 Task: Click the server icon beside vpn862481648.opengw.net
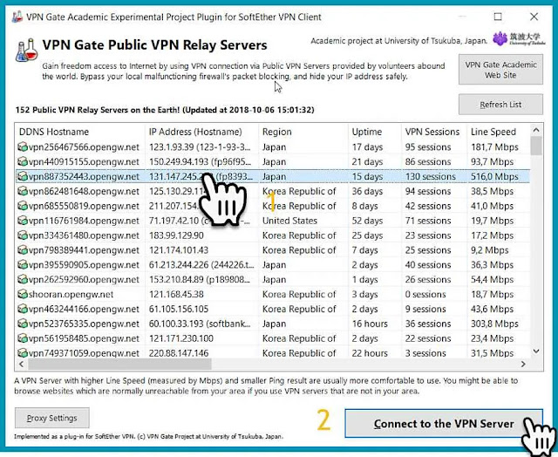pyautogui.click(x=23, y=191)
